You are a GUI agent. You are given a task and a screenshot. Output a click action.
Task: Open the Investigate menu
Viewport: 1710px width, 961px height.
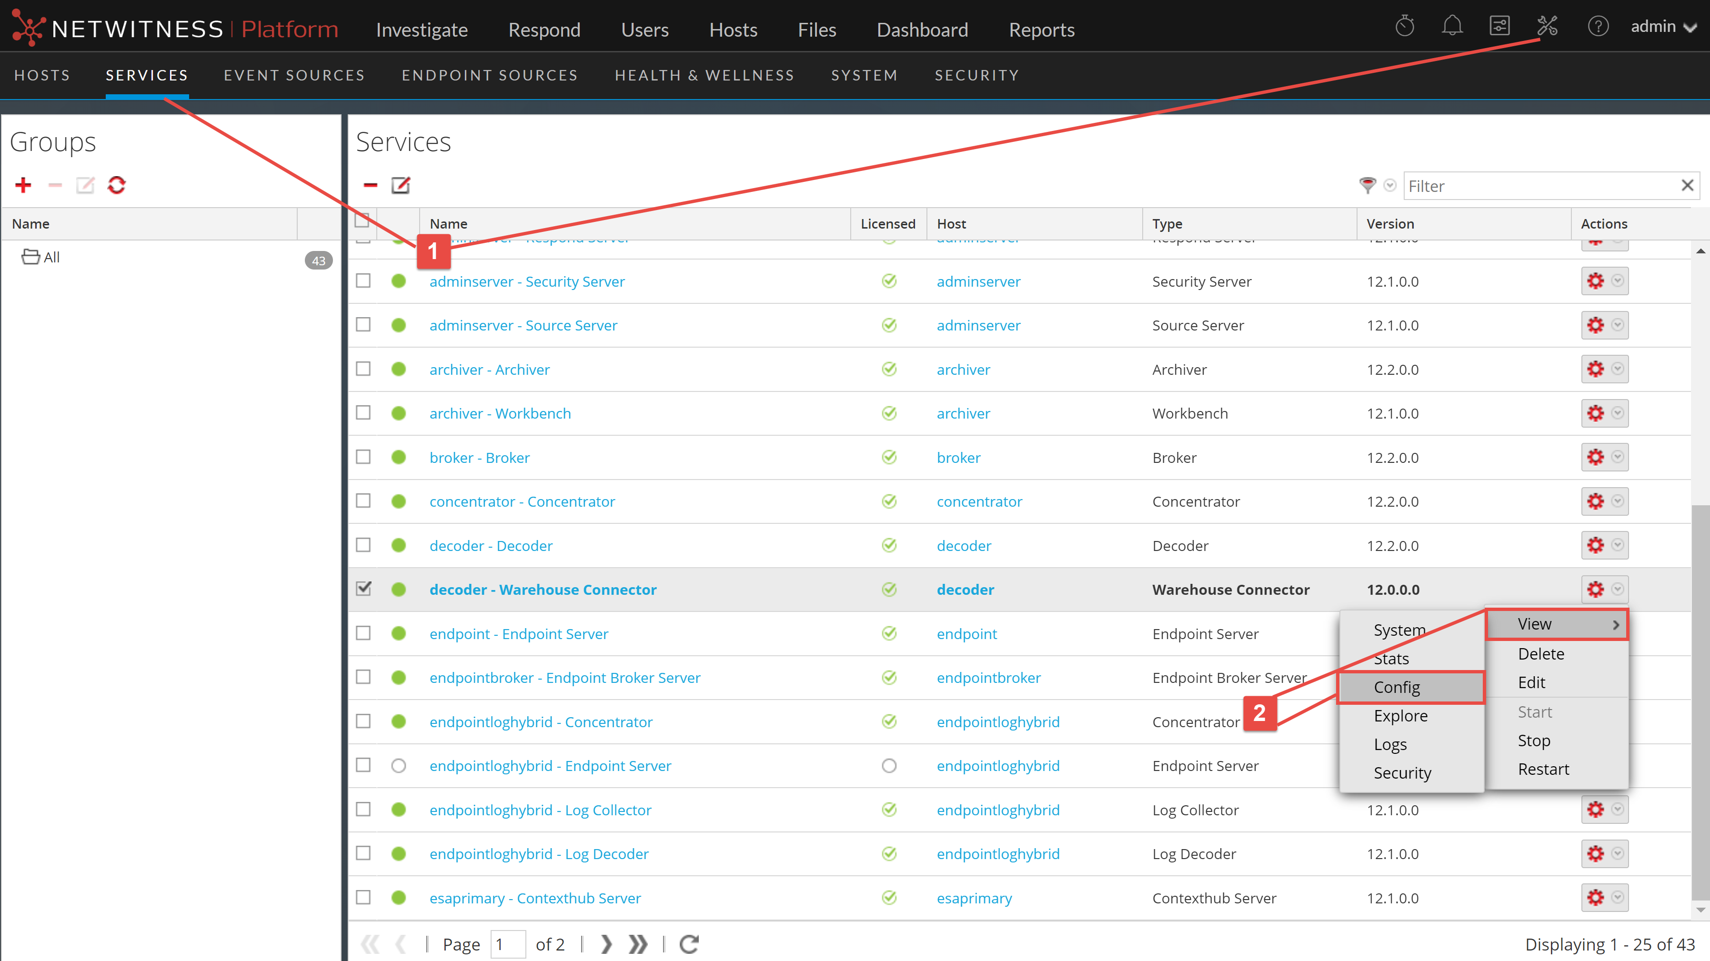point(422,29)
